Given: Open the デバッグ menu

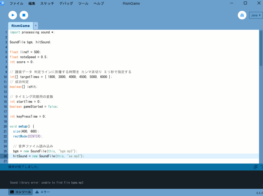Looking at the screenshot, I should [66, 4].
